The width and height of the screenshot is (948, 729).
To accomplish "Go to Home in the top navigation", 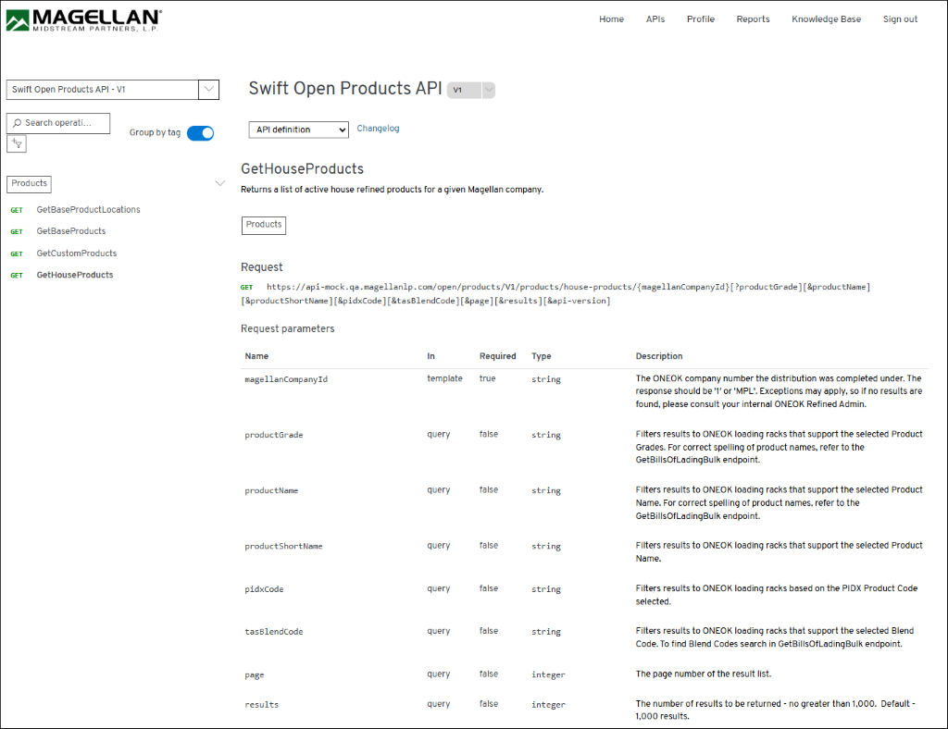I will 611,19.
